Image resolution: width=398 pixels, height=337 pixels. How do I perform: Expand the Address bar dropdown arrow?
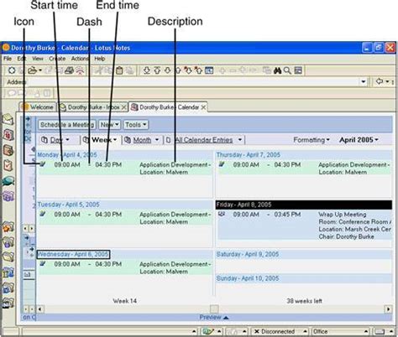tap(364, 82)
